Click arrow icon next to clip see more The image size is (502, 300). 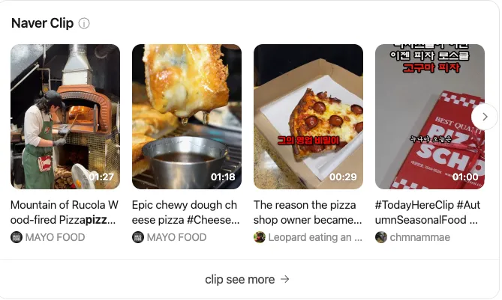285,279
